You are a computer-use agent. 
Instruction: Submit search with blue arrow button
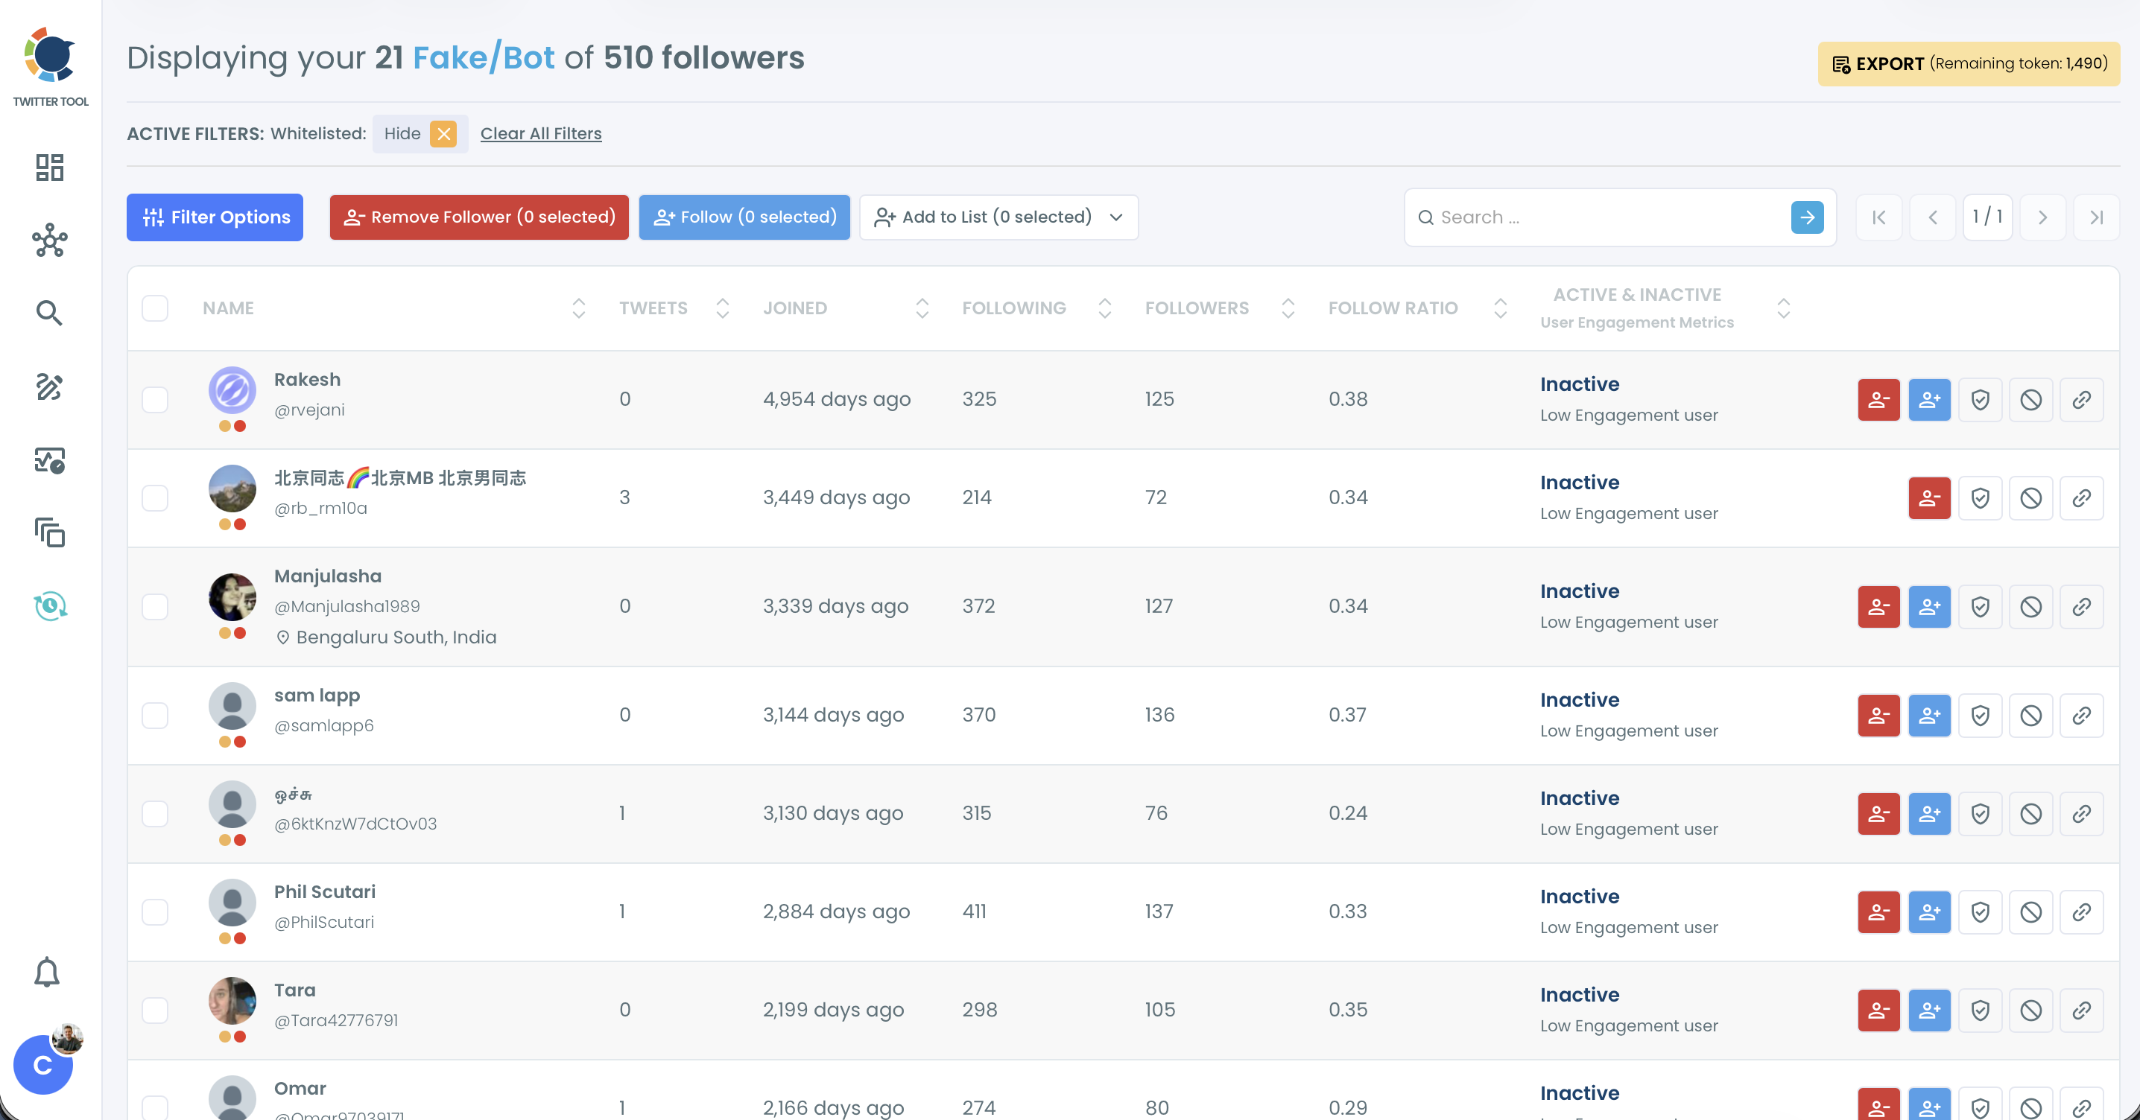coord(1807,217)
